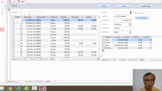
Task: Close the form with top-right X
Action: click(160, 2)
